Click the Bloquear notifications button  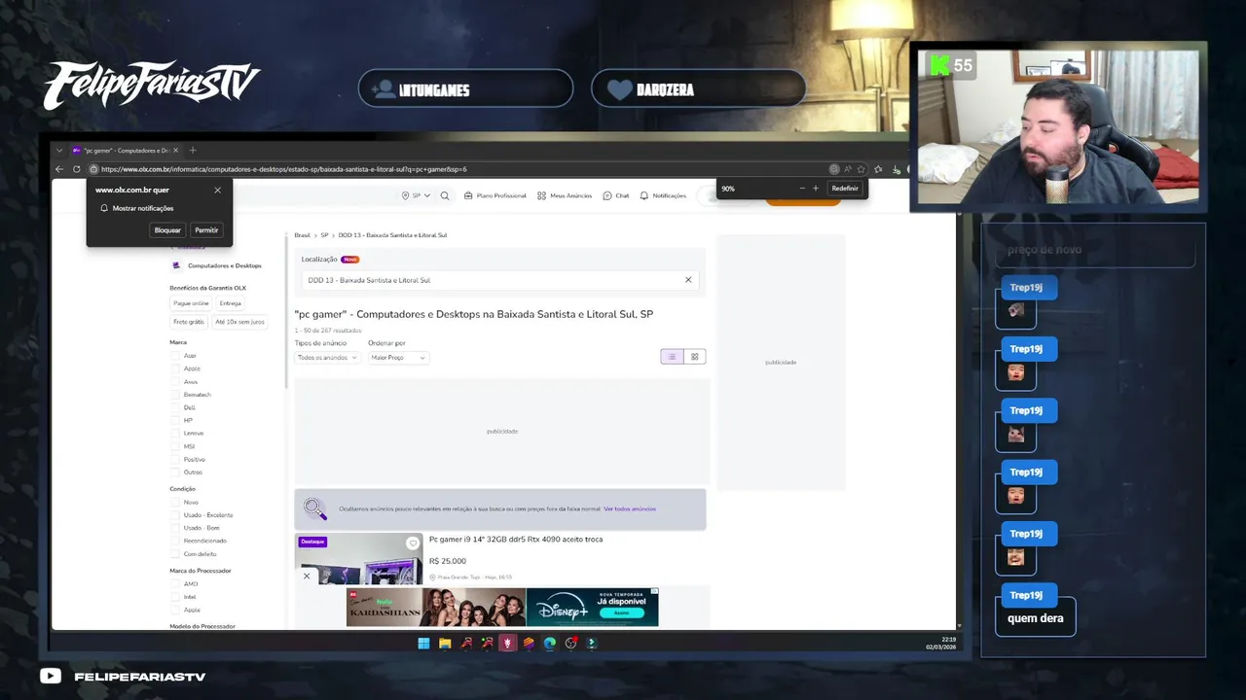[x=167, y=230]
